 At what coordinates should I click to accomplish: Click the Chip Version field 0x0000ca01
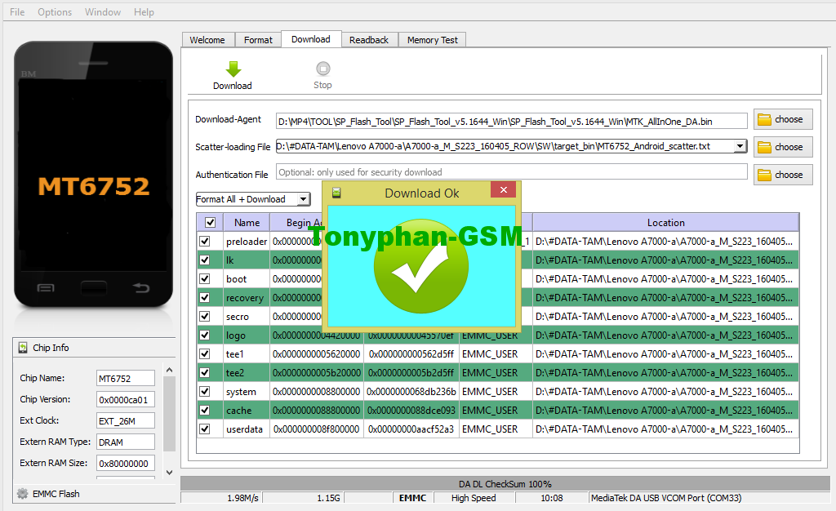[x=125, y=400]
